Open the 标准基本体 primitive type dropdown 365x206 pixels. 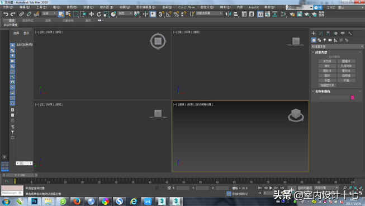337,46
